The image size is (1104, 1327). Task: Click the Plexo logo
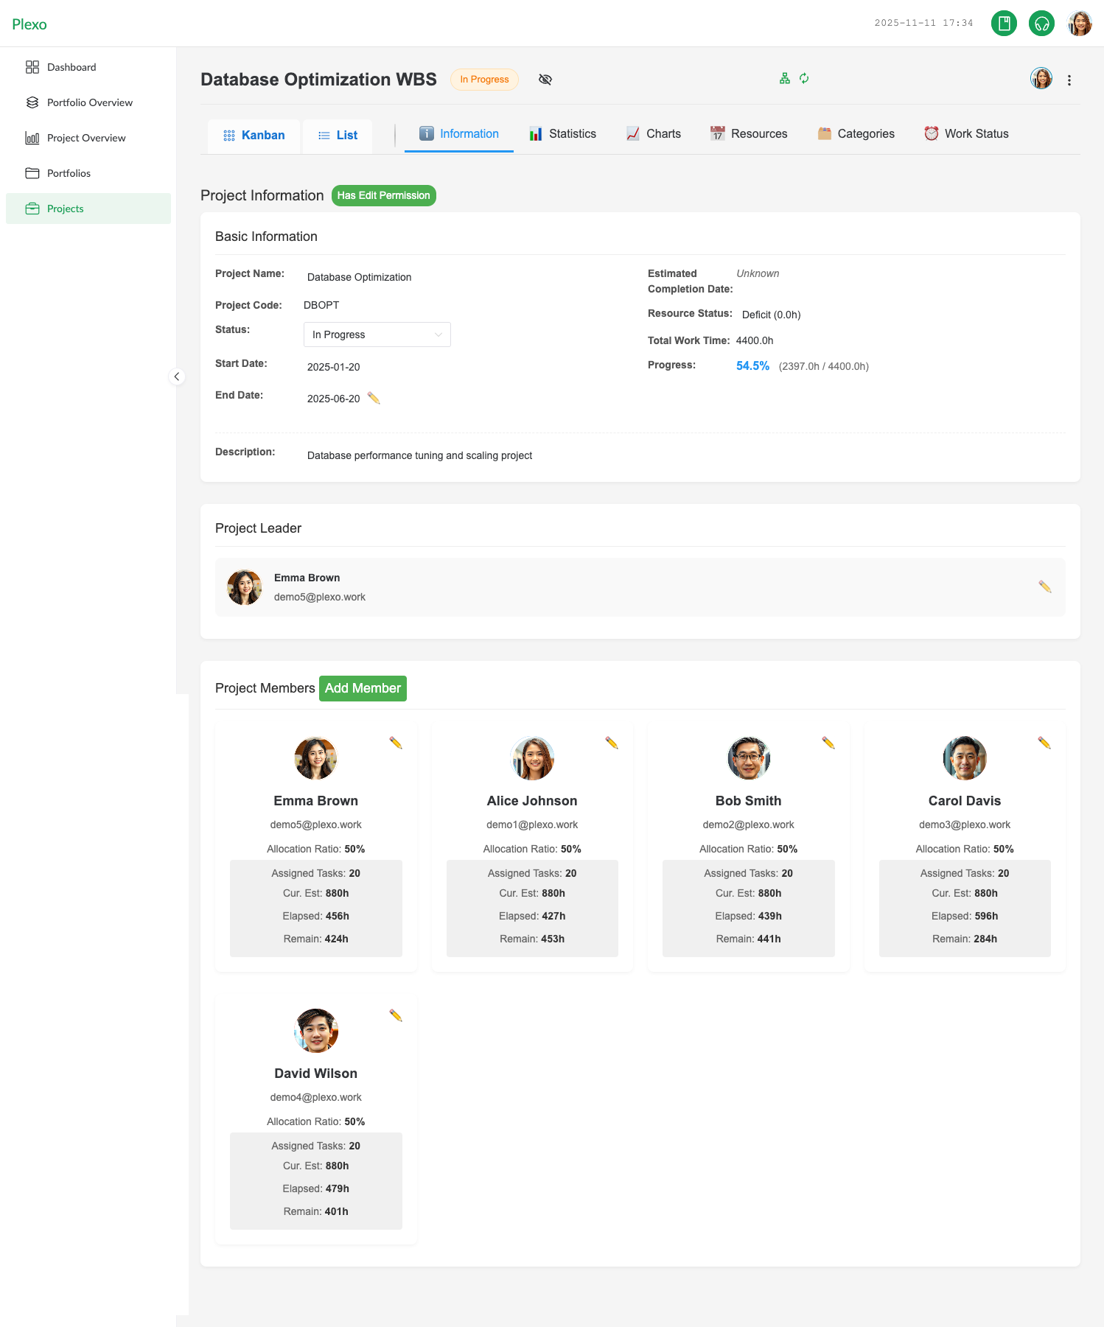click(29, 24)
